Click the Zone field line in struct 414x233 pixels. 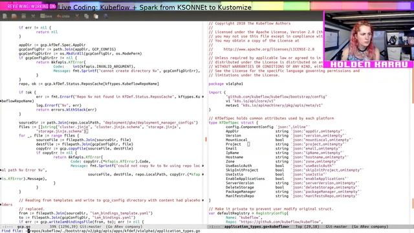(x=282, y=161)
